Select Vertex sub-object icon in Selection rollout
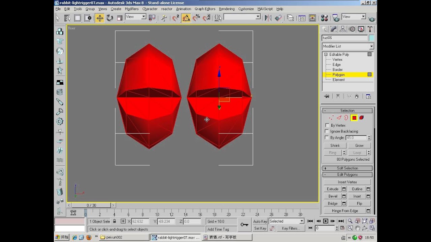The width and height of the screenshot is (431, 242). click(x=331, y=118)
